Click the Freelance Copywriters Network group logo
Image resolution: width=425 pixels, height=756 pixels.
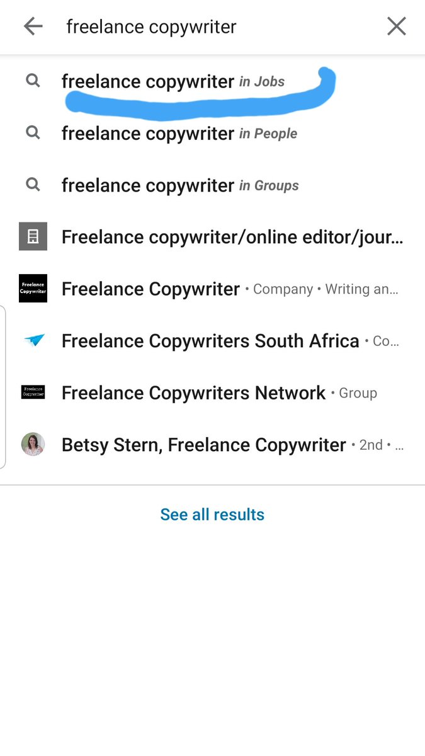33,392
